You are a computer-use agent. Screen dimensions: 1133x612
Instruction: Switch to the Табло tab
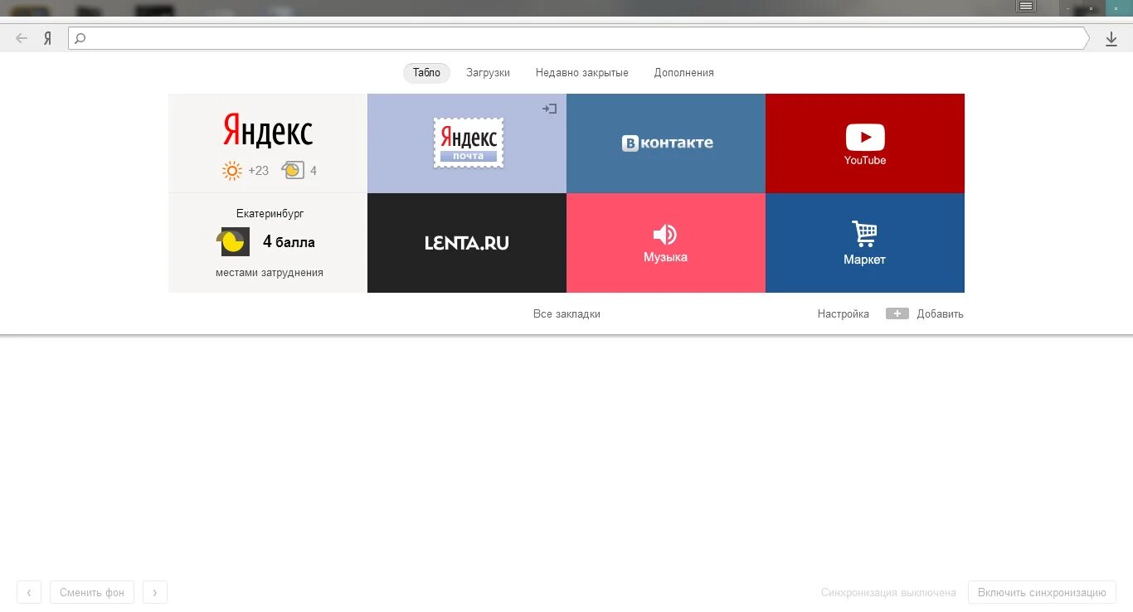click(426, 73)
